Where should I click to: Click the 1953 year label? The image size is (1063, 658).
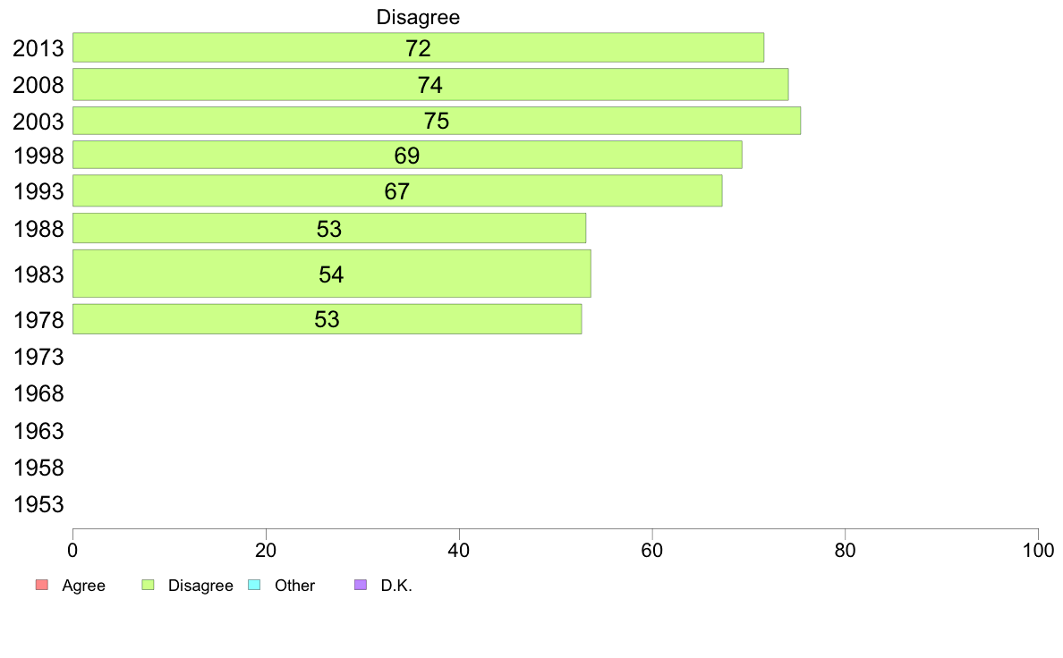pyautogui.click(x=38, y=504)
